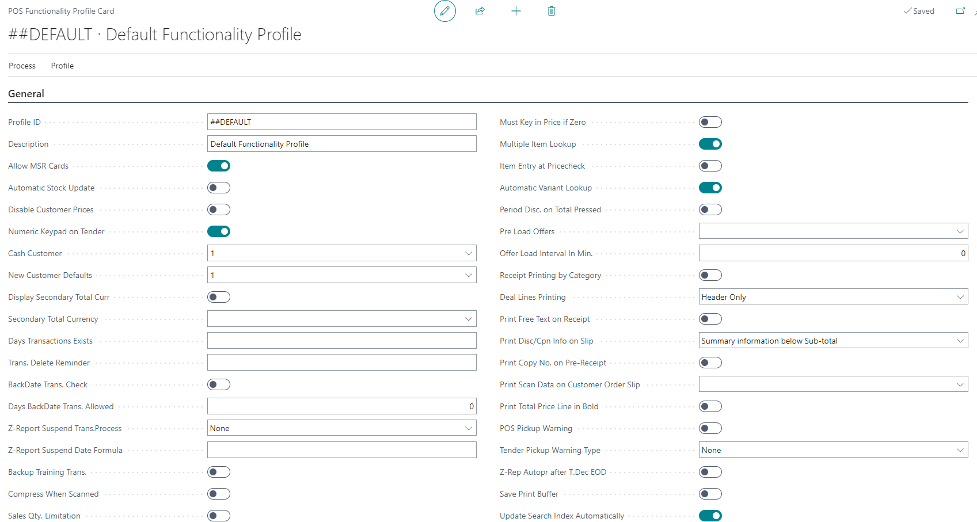The image size is (977, 522).
Task: Expand Z-Report Suspend Trans.Process dropdown
Action: [468, 428]
